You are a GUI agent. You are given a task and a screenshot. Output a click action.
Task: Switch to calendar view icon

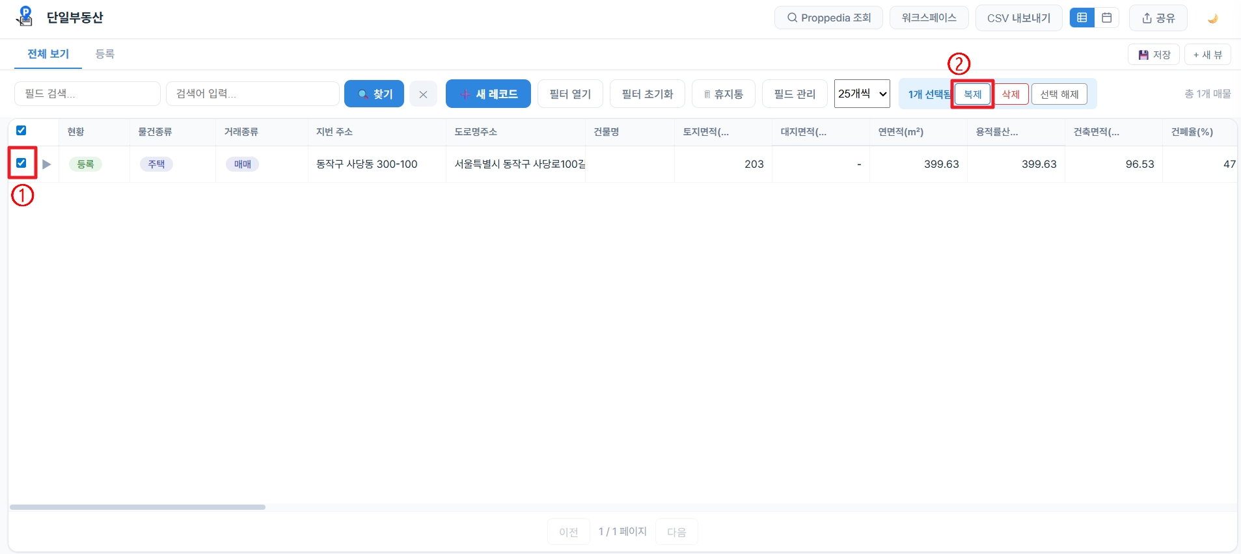[1106, 18]
